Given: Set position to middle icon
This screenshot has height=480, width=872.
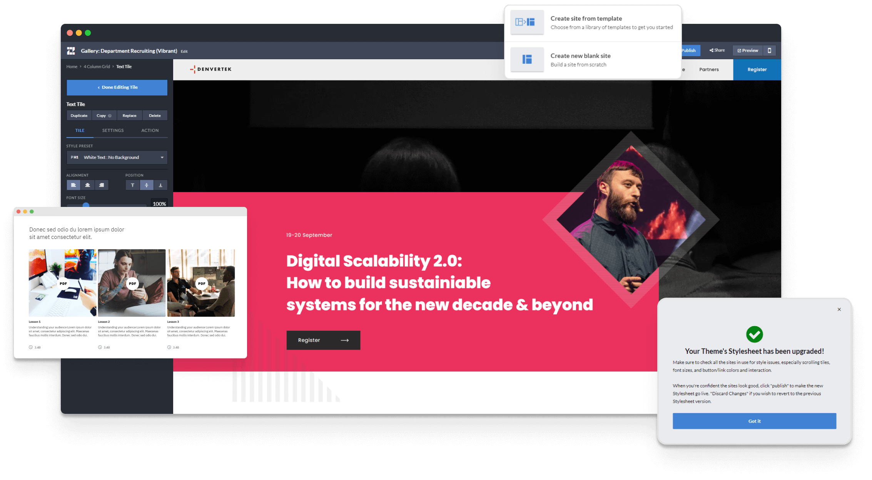Looking at the screenshot, I should pos(147,185).
